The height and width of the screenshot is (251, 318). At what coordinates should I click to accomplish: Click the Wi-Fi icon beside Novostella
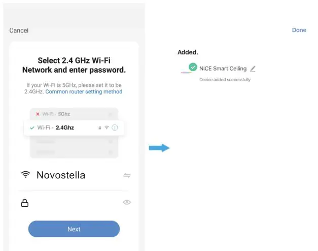coord(25,175)
